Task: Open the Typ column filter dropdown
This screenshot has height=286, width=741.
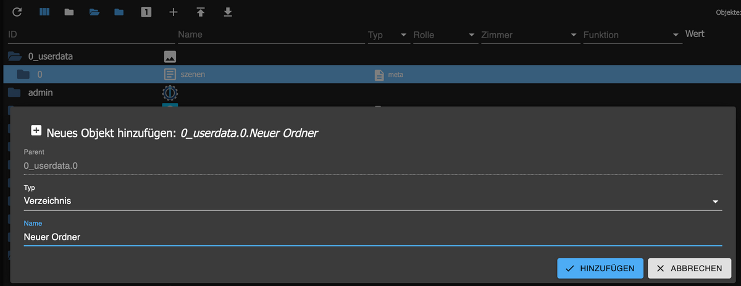Action: pos(404,35)
